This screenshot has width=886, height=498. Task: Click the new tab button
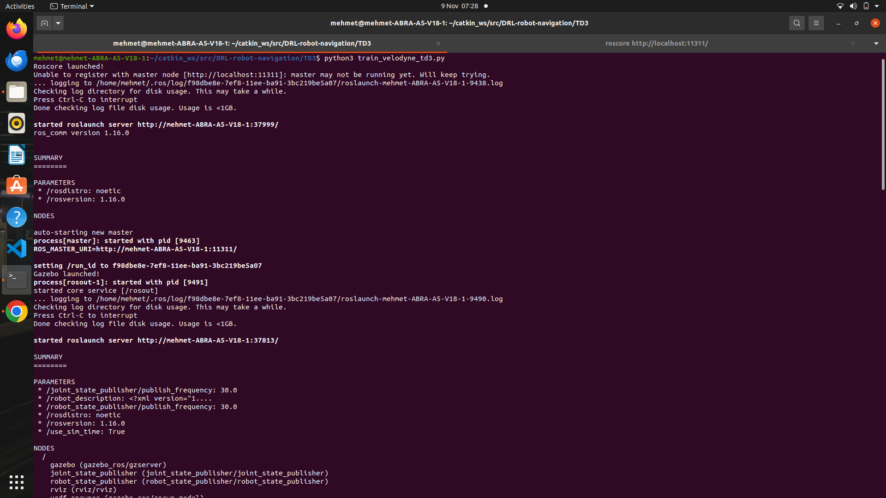(x=44, y=23)
